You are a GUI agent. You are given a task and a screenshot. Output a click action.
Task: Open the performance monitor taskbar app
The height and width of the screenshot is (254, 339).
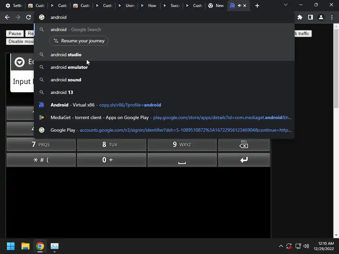(x=55, y=246)
